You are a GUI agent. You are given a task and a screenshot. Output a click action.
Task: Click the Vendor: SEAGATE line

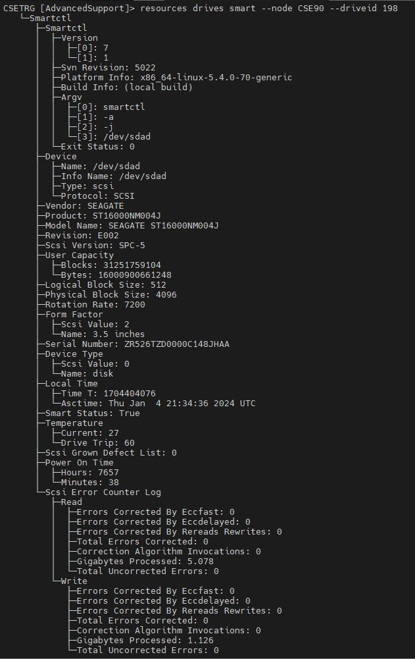84,206
